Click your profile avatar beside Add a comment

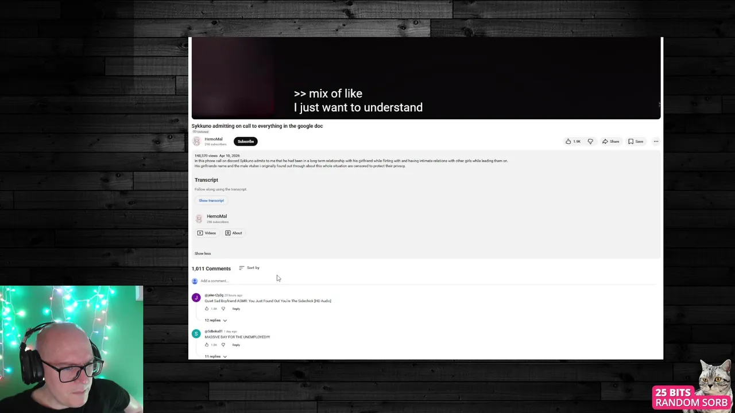coord(195,281)
